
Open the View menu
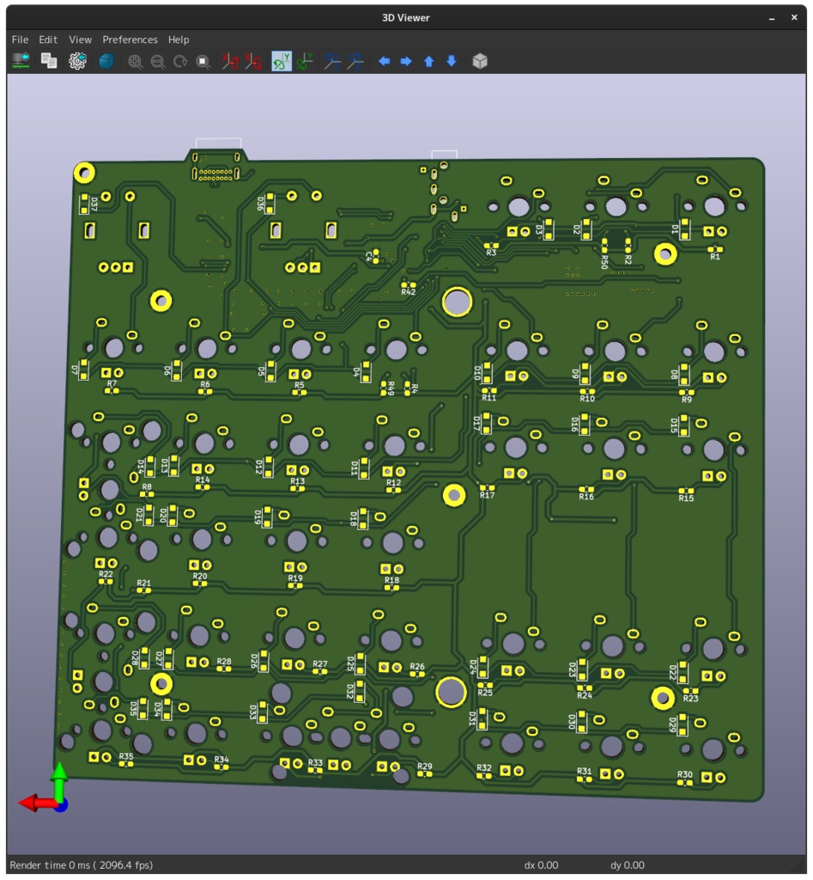coord(79,40)
